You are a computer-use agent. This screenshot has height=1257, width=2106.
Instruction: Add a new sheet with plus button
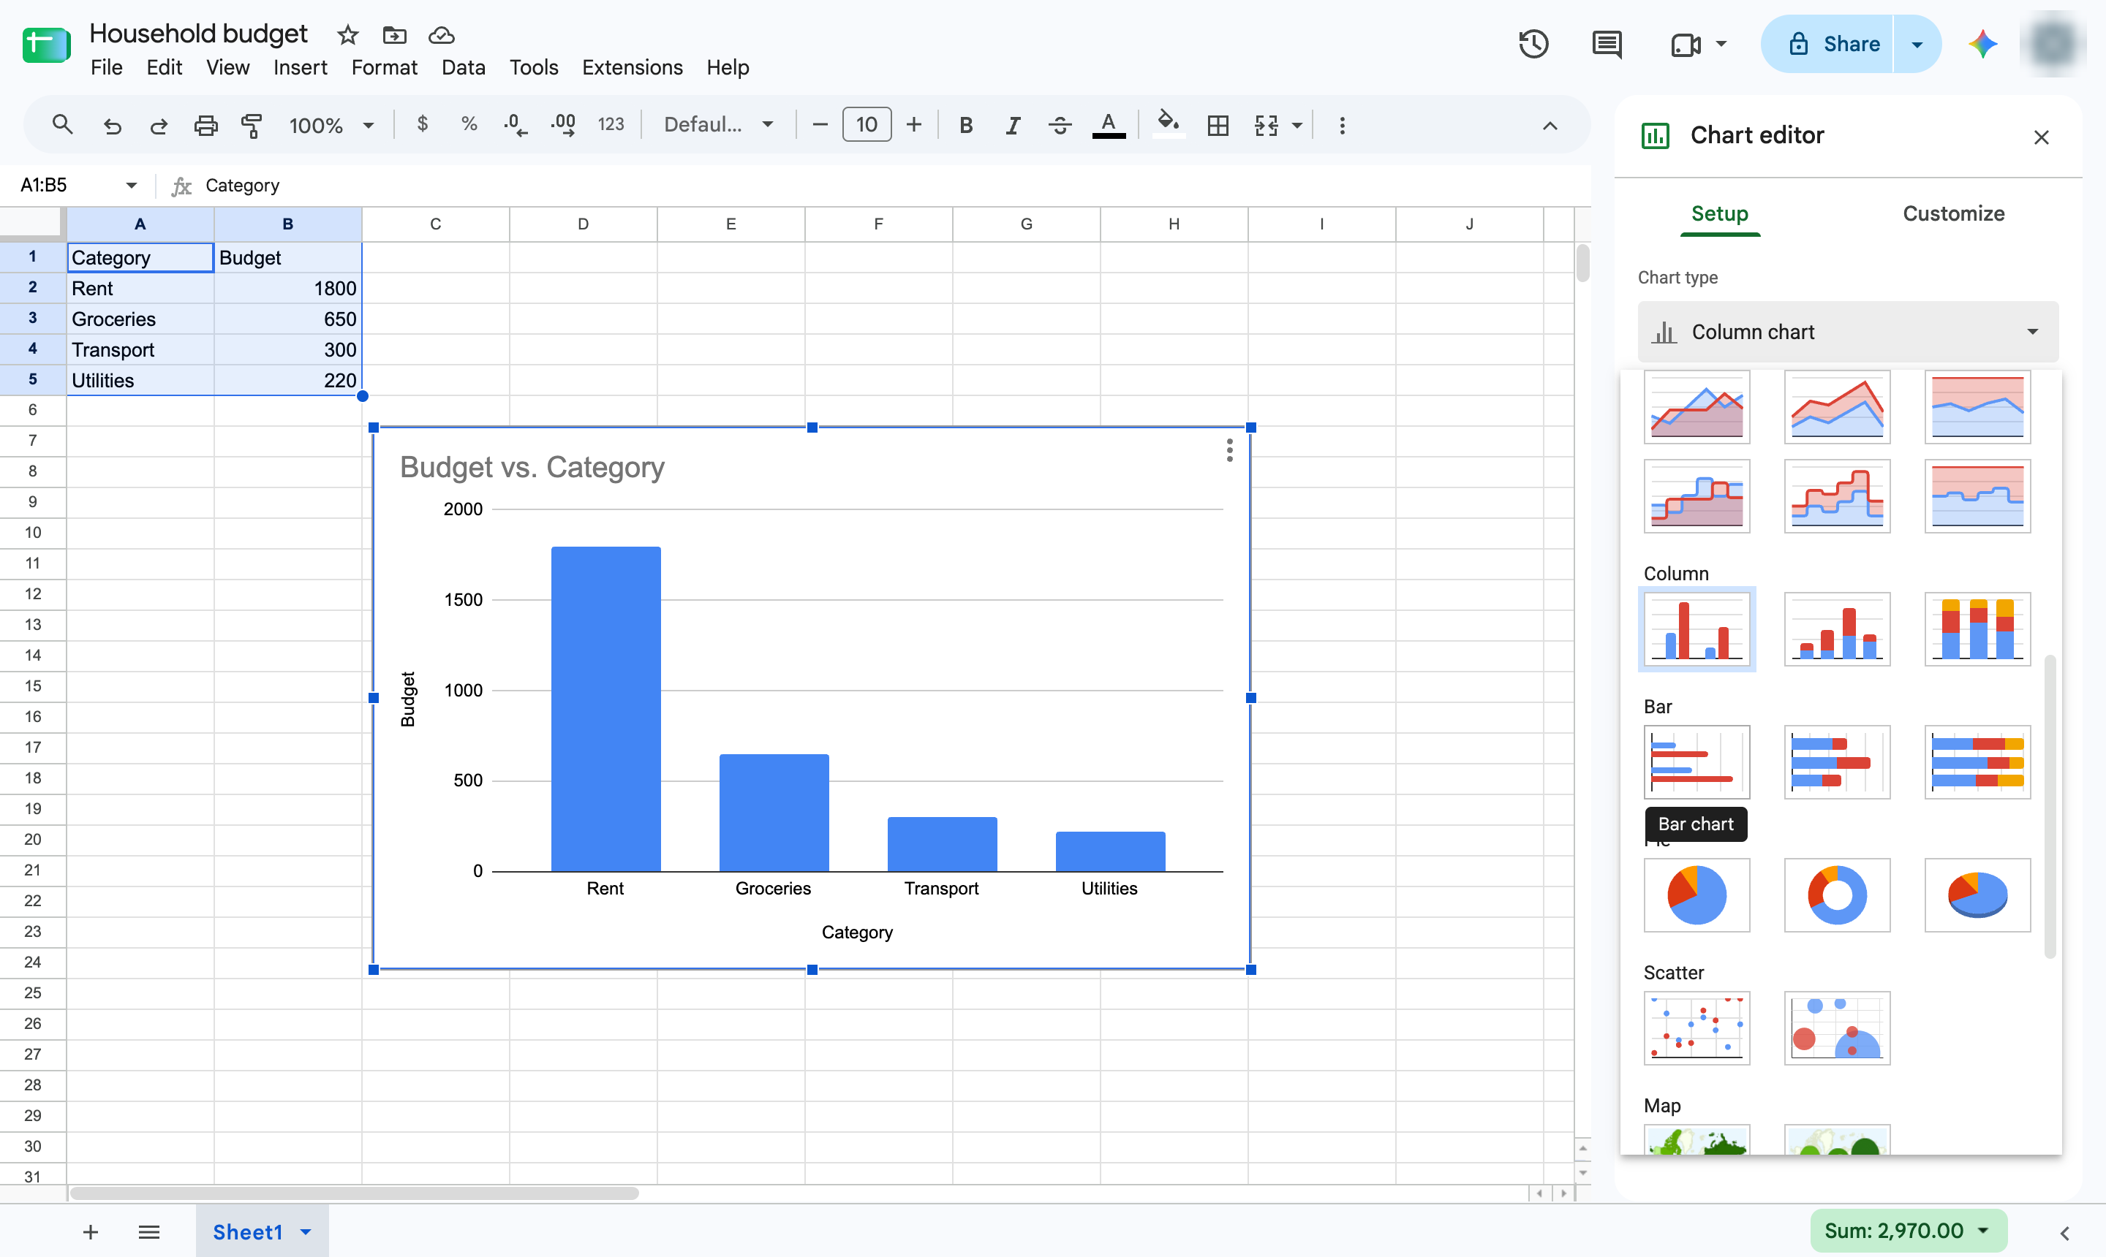(x=91, y=1231)
